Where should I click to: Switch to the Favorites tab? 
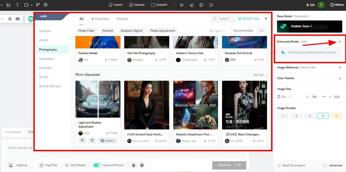[100, 19]
